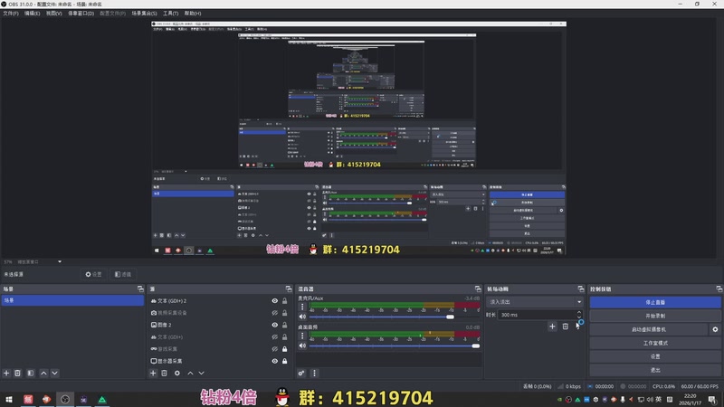Move scene up with the up arrow
This screenshot has height=407, width=724.
[43, 373]
